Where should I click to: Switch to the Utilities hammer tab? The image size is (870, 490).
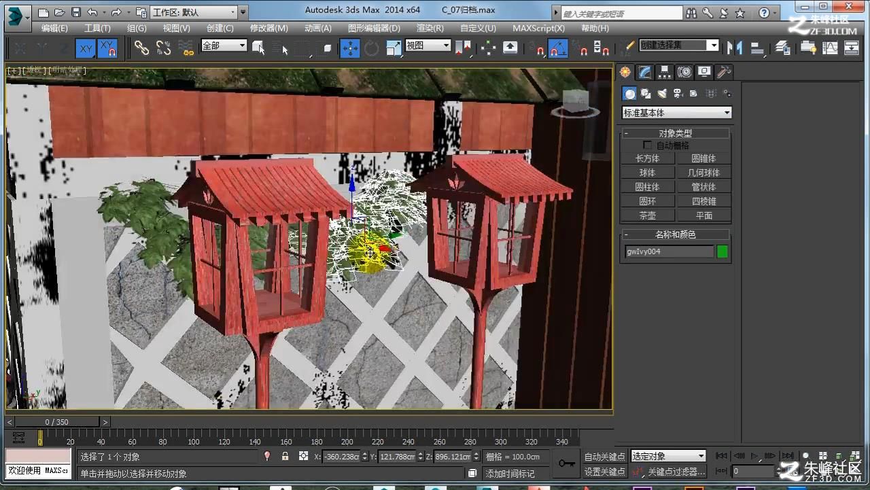[724, 72]
